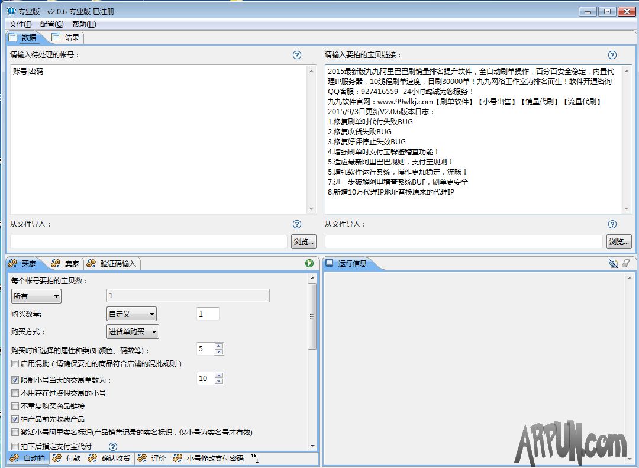Image resolution: width=639 pixels, height=468 pixels.
Task: Switch to the 数据 tab
Action: coord(24,37)
